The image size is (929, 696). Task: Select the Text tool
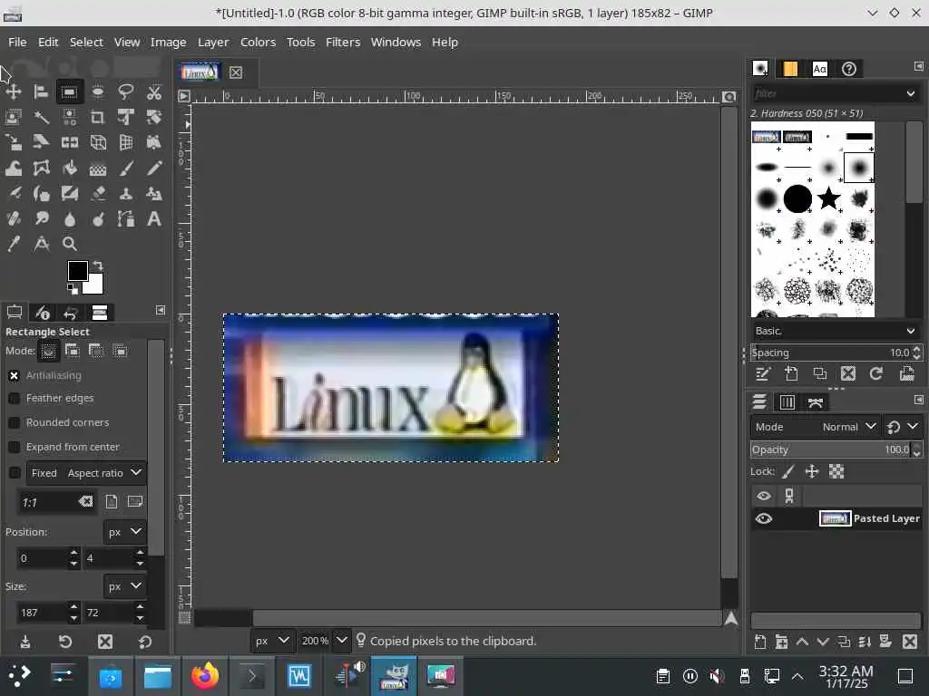[154, 219]
